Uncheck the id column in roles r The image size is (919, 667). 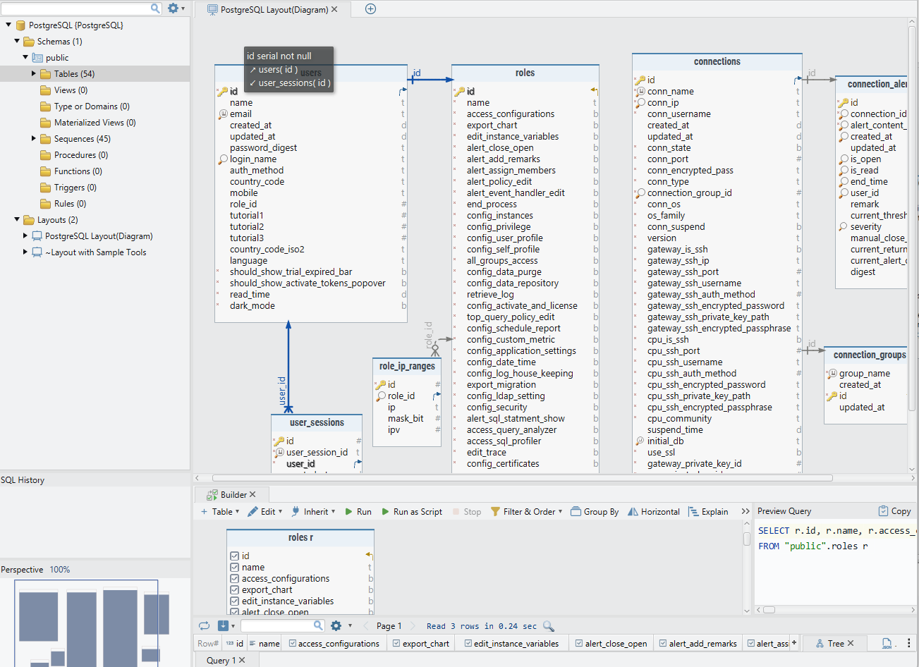(x=235, y=556)
